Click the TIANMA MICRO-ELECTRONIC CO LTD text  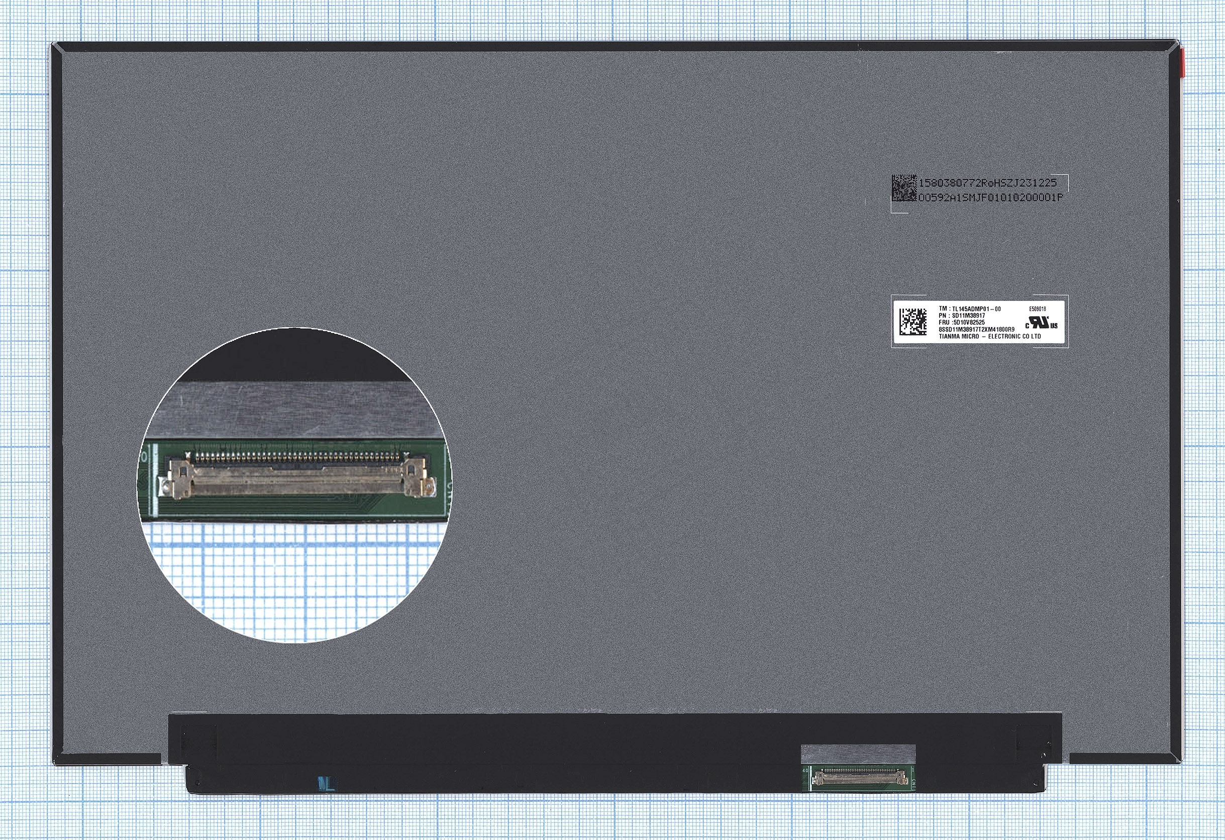pyautogui.click(x=989, y=336)
